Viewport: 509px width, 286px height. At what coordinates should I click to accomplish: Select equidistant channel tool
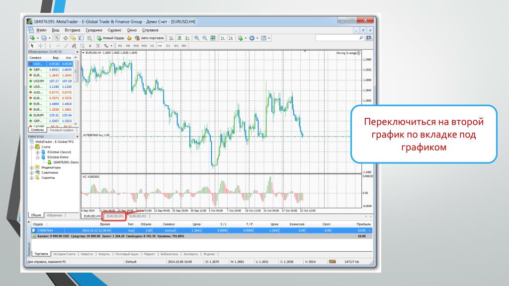tap(74, 46)
